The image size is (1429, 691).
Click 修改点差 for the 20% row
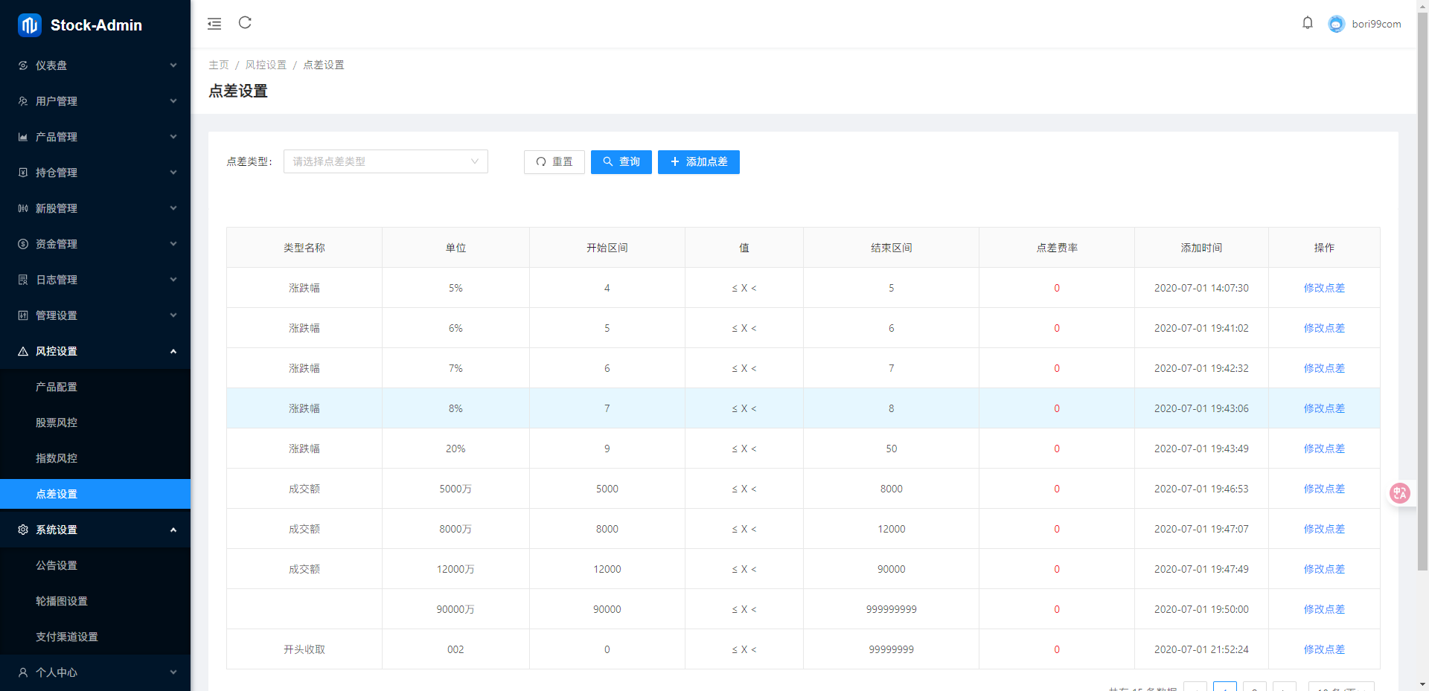[x=1324, y=449]
